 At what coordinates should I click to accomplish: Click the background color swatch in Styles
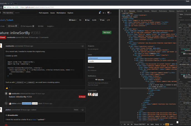(184, 50)
